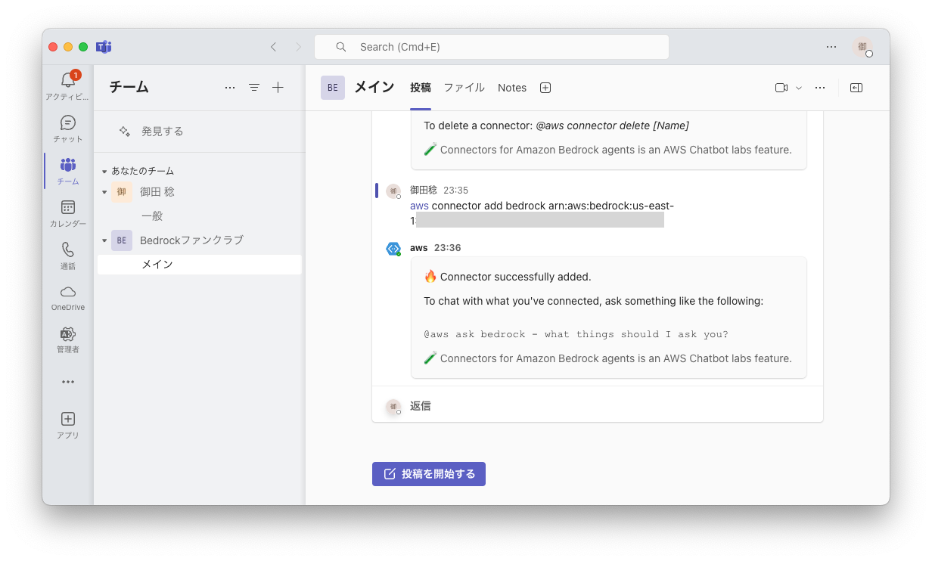Viewport: 932px width, 561px height.
Task: Click the メイン channel title in header
Action: 374,88
